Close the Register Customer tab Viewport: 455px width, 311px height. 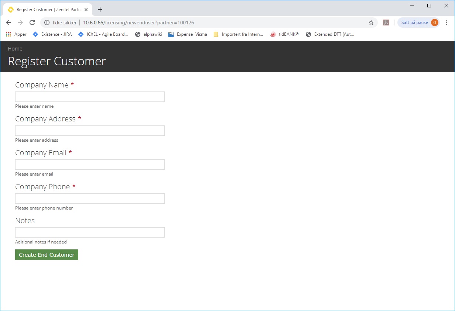[86, 10]
